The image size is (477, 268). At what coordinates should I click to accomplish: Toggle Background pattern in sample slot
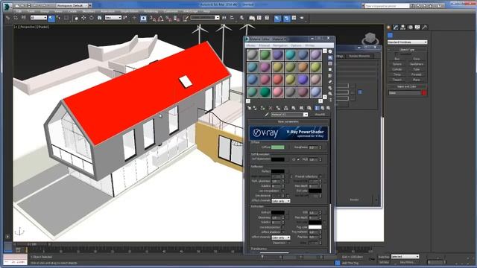330,64
